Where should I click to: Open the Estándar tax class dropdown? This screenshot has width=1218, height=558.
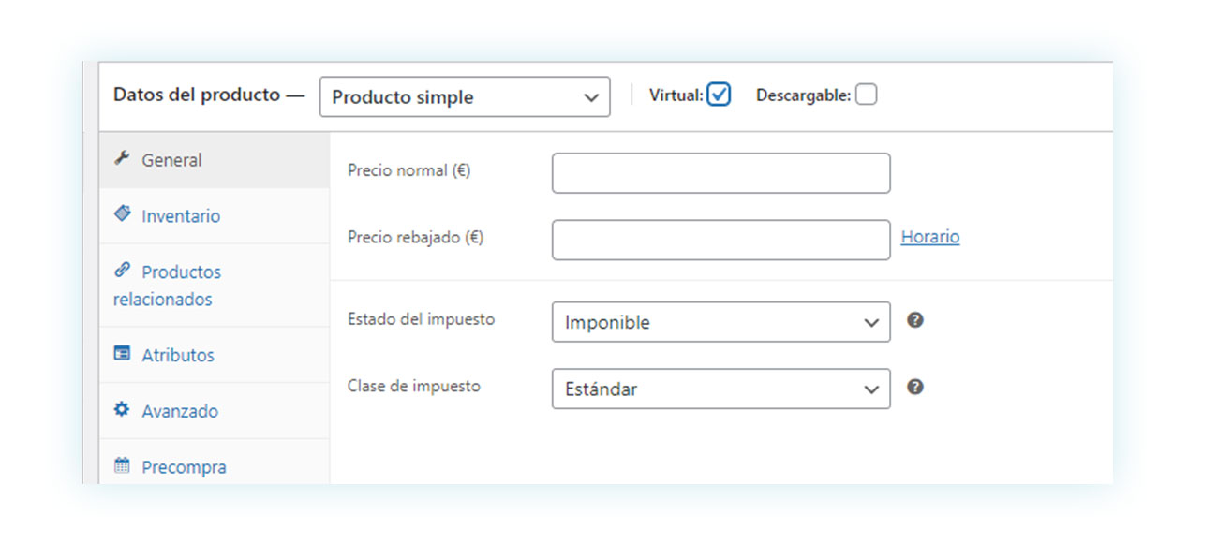point(720,389)
